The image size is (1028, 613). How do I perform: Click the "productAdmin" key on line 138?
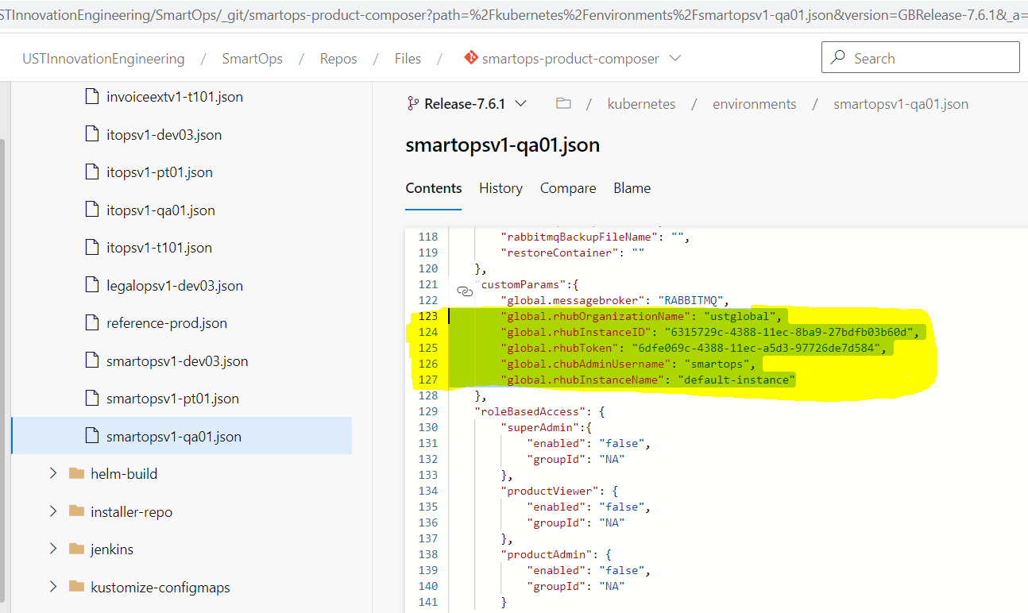pos(546,554)
